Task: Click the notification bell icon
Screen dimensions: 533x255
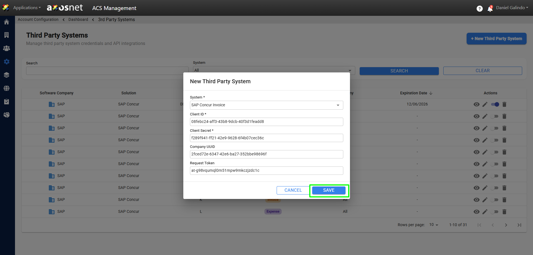Action: point(490,9)
